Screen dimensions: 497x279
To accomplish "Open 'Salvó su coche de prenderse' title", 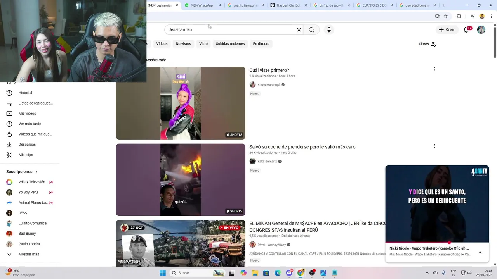I will 302,147.
